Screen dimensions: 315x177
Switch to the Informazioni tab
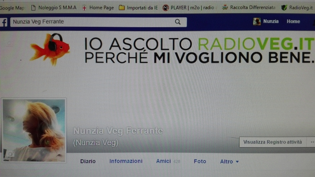(126, 161)
